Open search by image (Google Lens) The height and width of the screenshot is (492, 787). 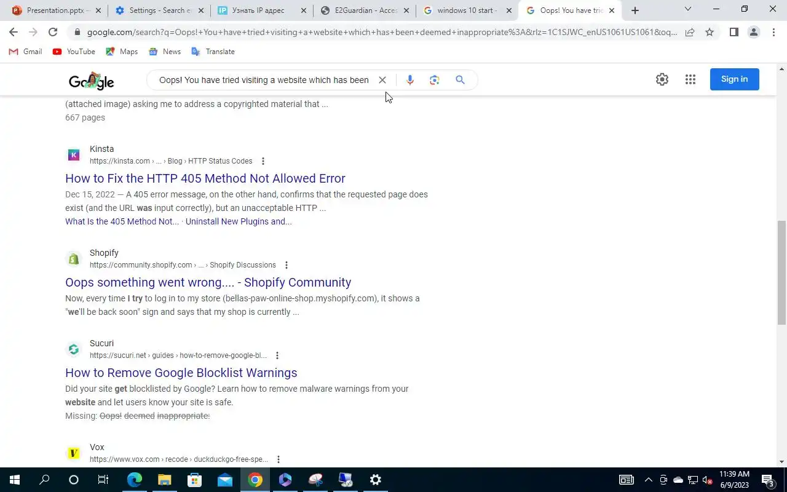pyautogui.click(x=435, y=80)
